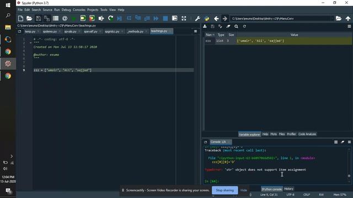Hide the Screencastify sharing bar
Image resolution: width=353 pixels, height=198 pixels.
coord(244,190)
